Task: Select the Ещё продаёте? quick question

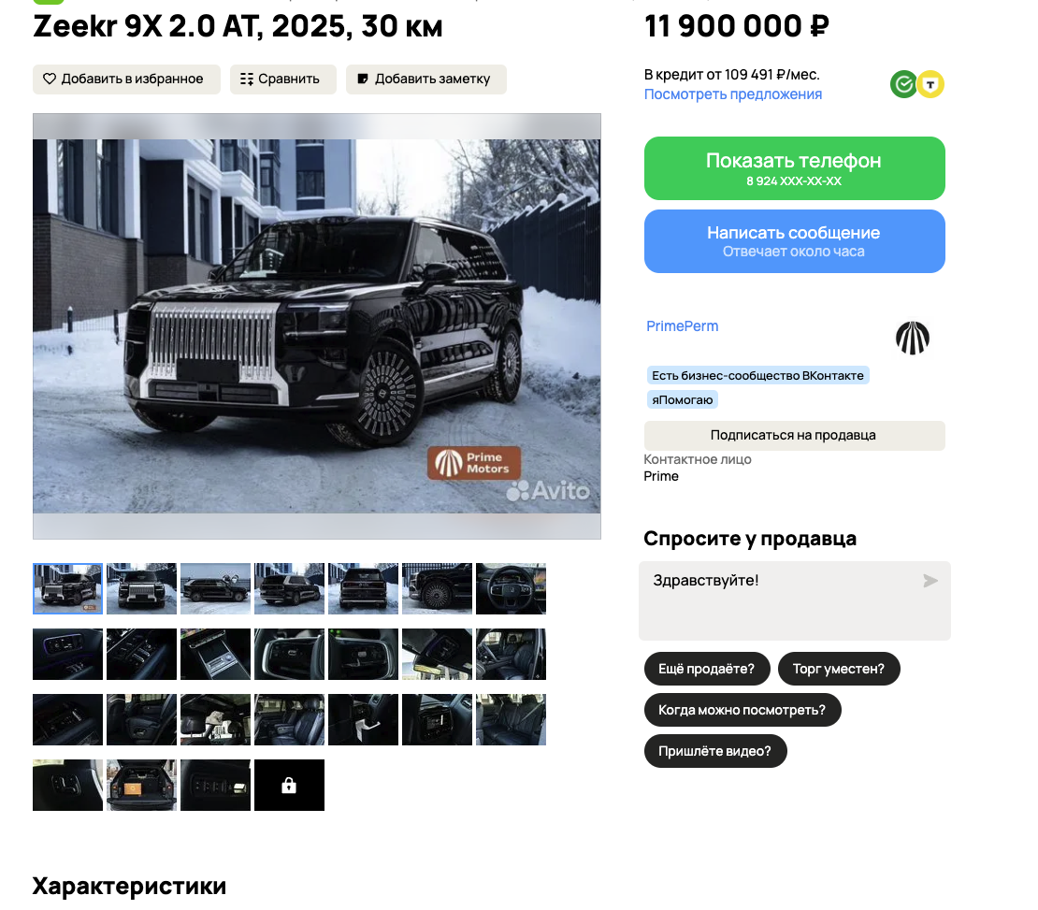Action: click(x=707, y=669)
